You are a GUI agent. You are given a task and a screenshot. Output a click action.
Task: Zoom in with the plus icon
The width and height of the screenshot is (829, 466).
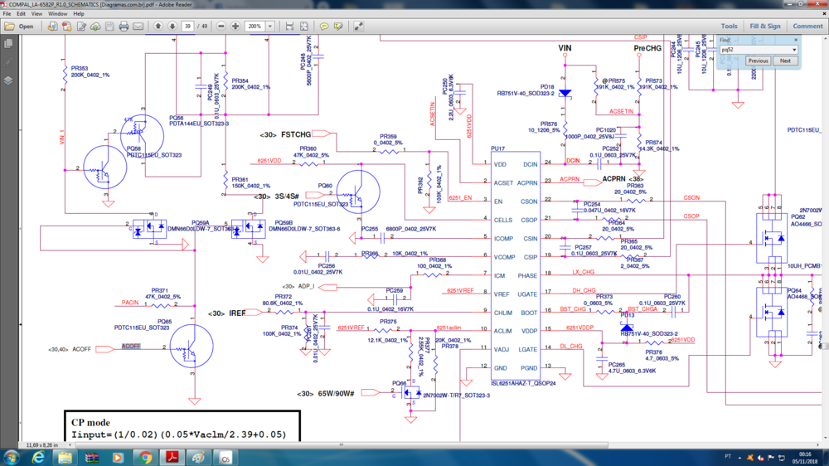tap(235, 26)
